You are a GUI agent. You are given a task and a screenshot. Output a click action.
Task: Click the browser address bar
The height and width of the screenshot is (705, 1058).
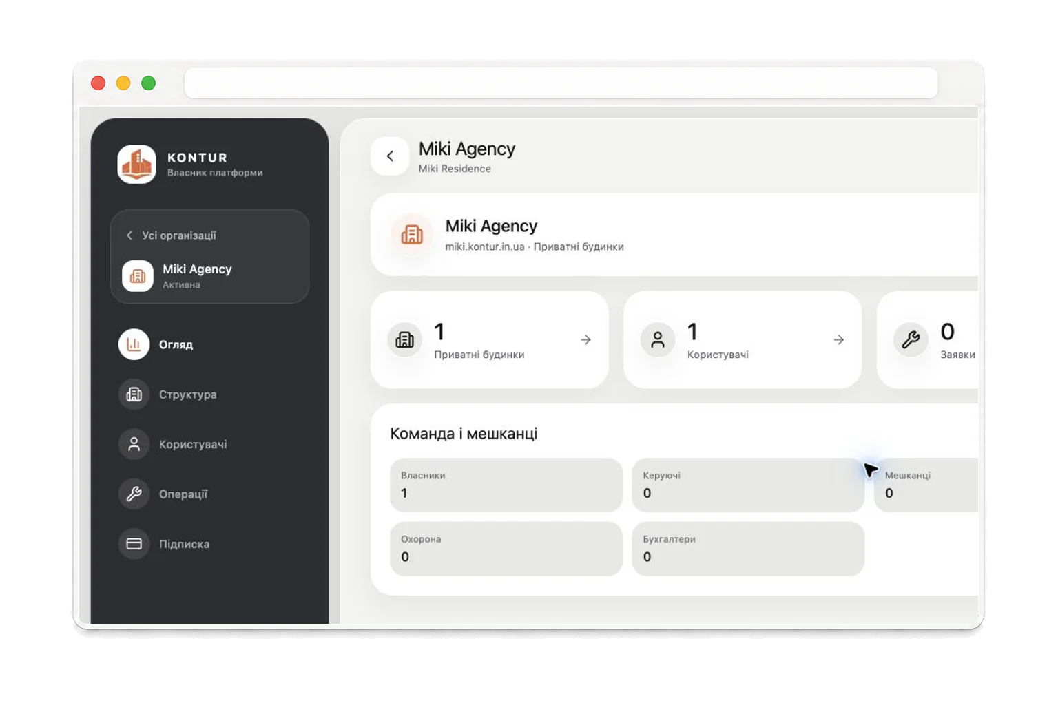561,83
